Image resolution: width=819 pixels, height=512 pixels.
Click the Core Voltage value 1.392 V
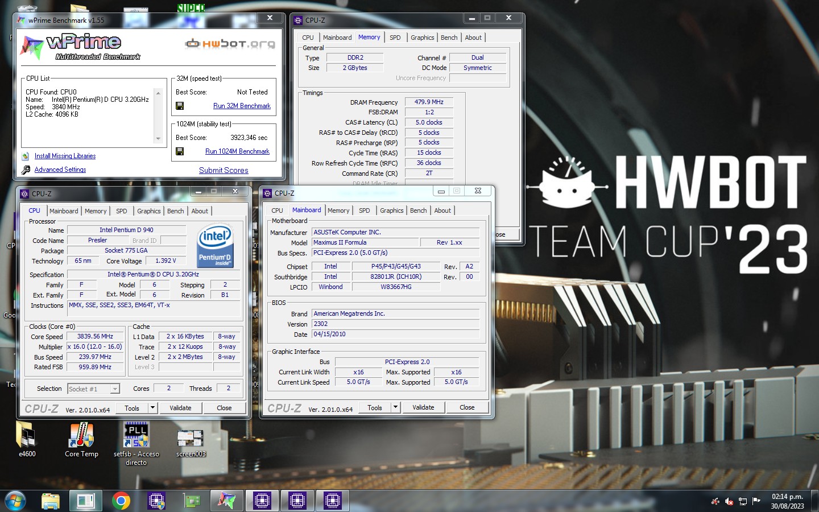[166, 261]
